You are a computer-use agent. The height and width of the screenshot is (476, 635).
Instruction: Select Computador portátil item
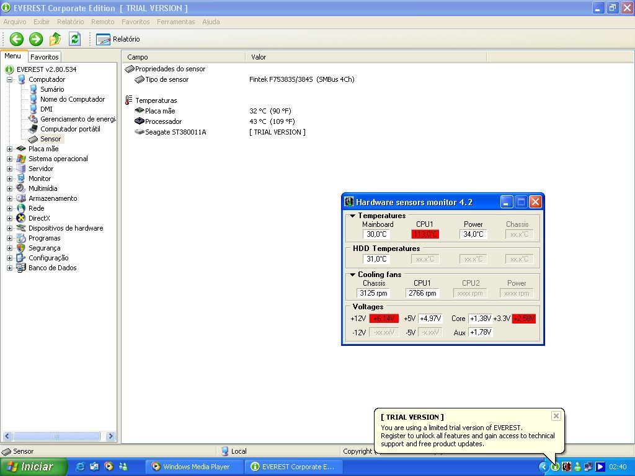click(70, 129)
